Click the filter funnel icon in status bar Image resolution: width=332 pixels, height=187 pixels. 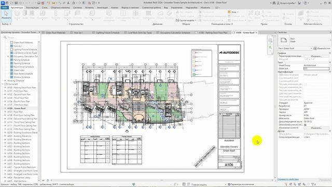[x=313, y=184]
